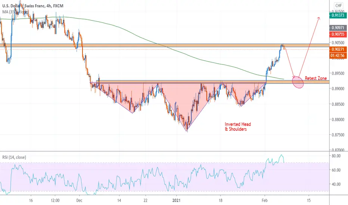Viewport: 348px width, 205px height.
Task: Click the Feb date on time axis
Action: click(265, 201)
